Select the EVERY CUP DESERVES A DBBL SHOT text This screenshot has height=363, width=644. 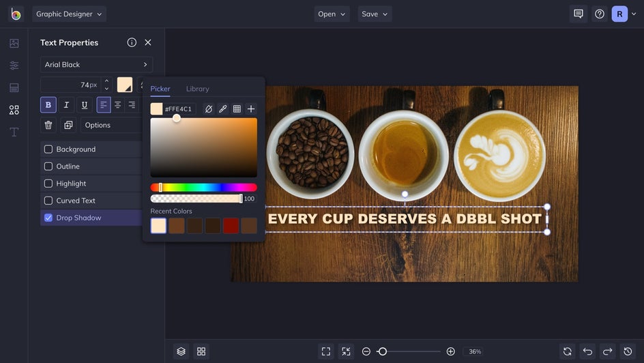[x=405, y=219]
